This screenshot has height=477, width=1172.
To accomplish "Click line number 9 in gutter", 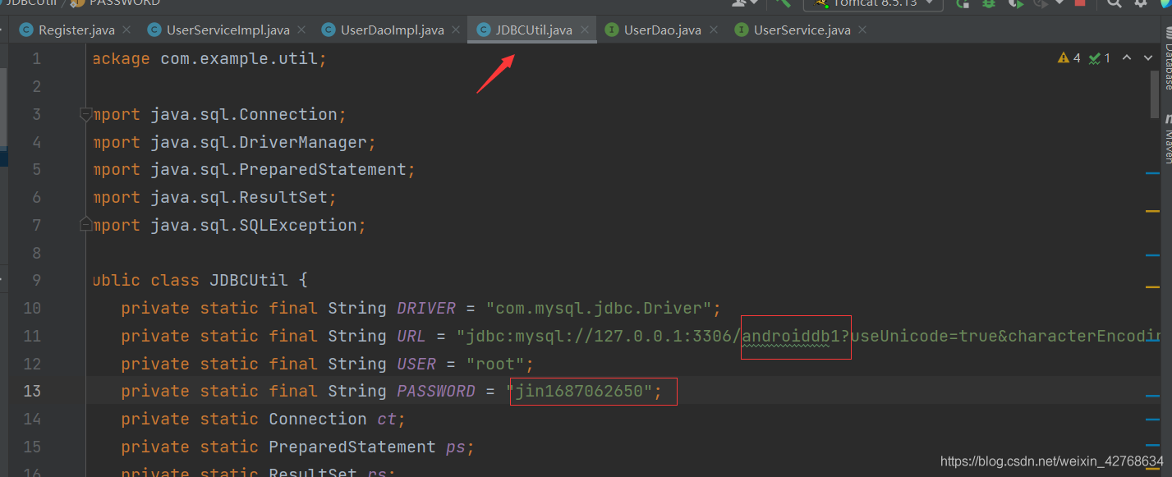I will pyautogui.click(x=36, y=281).
